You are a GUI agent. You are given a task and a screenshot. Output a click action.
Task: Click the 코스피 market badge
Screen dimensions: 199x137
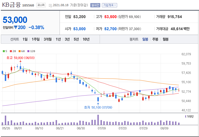pos(41,5)
